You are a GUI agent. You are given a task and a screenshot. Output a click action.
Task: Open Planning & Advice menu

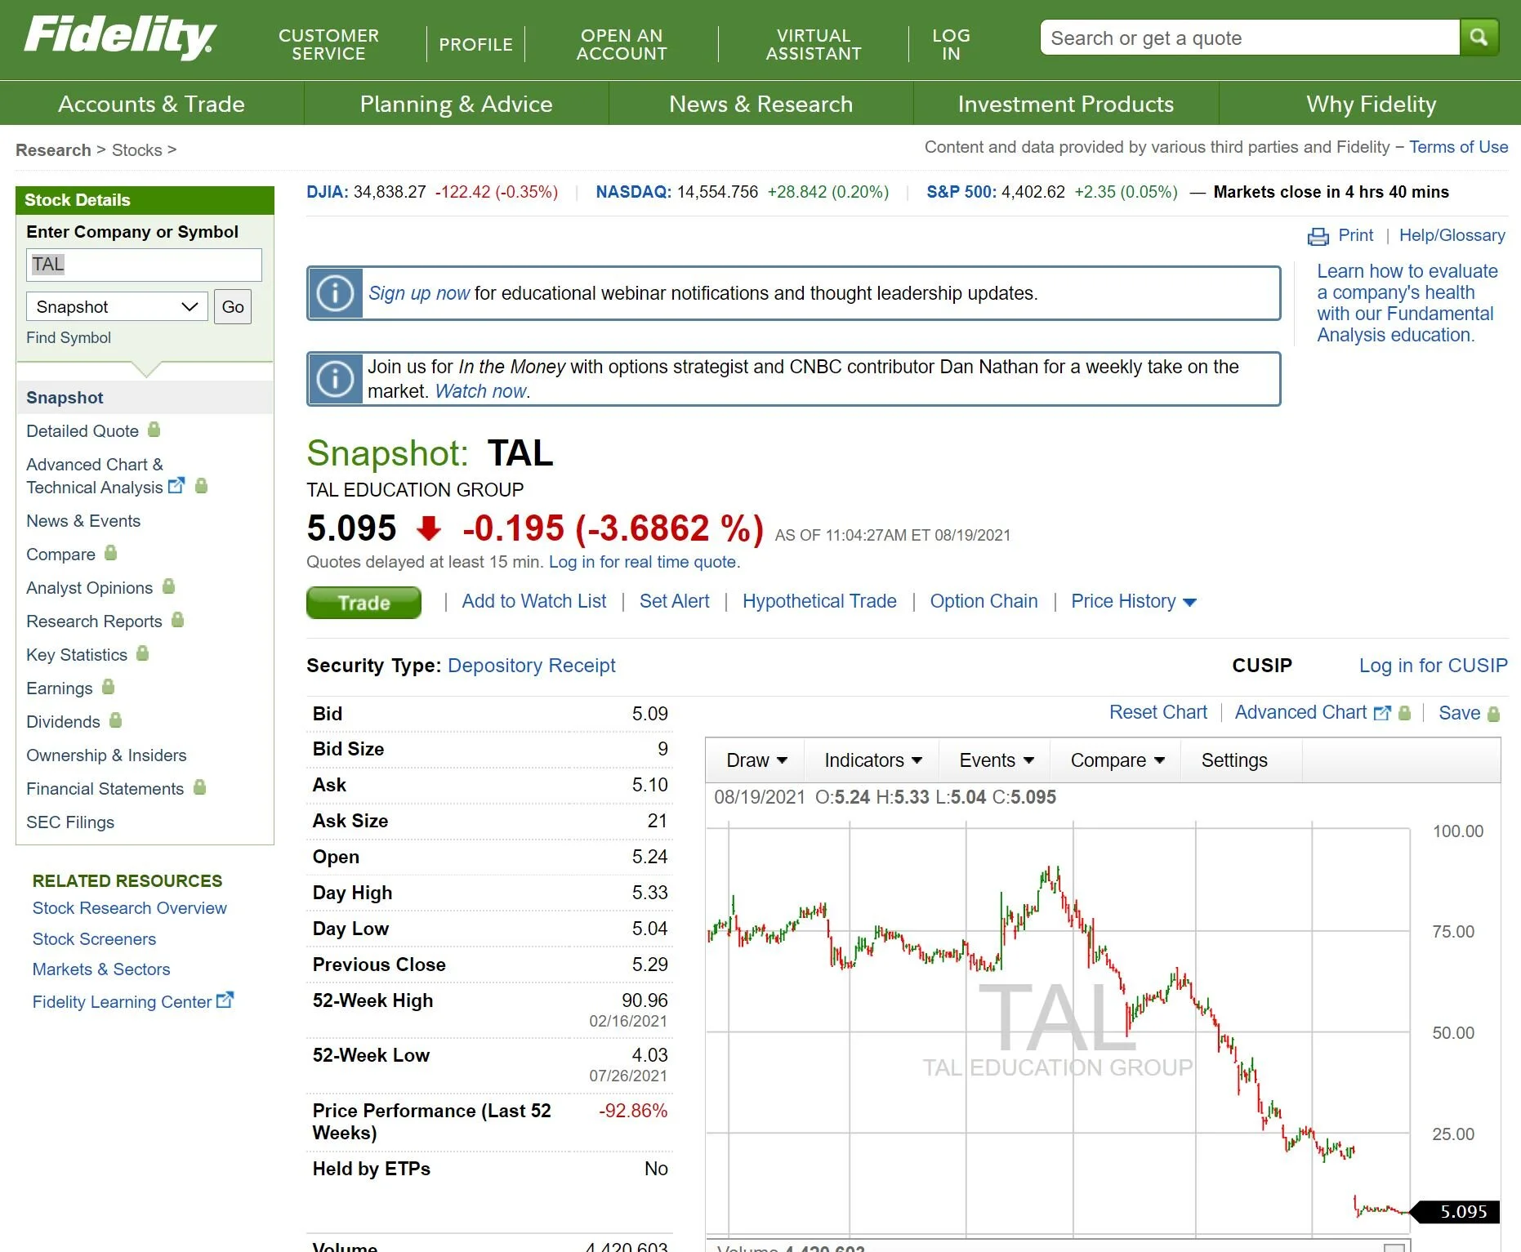coord(457,104)
